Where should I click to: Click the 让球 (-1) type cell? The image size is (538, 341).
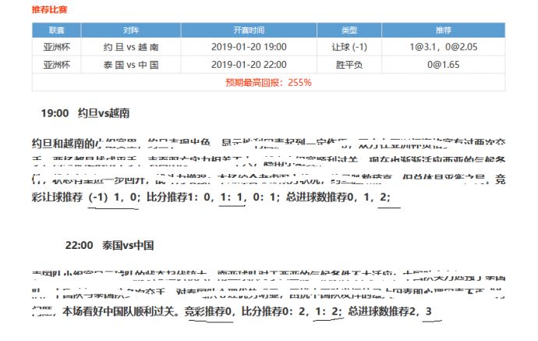coord(349,47)
